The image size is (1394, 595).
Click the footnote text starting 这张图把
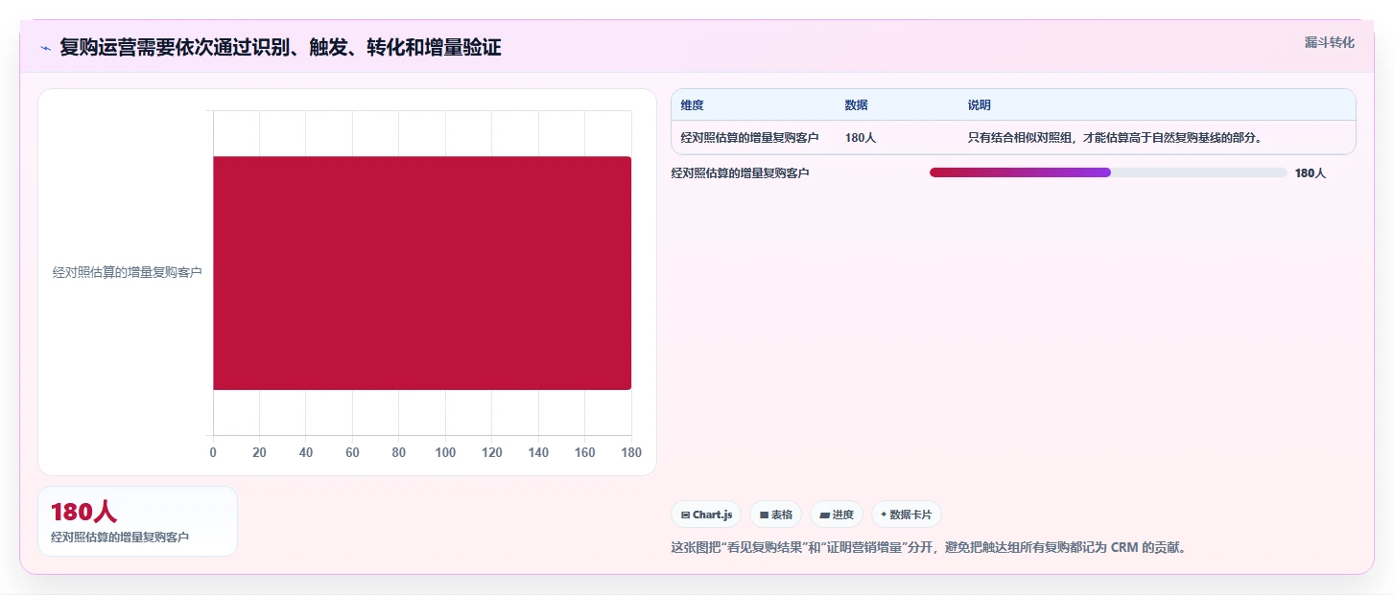tap(929, 549)
